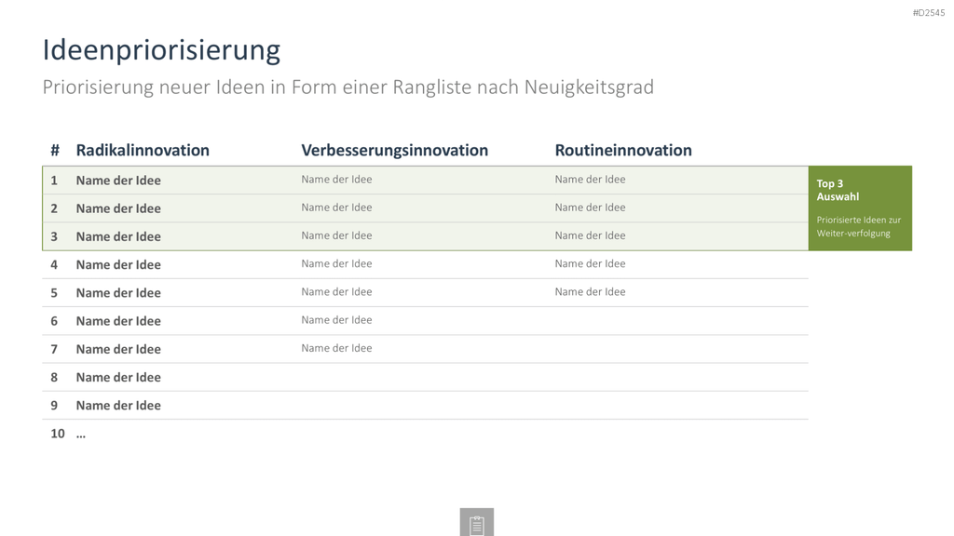Click the rank number '2'
This screenshot has height=536, width=954.
coord(54,208)
